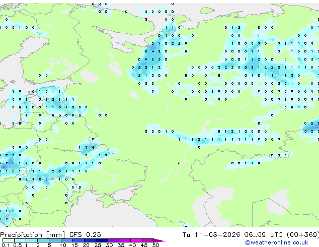Screen dimensions: 319x247
Task: Click the 'Tu 11-08-2026' date text
Action: coord(211,235)
